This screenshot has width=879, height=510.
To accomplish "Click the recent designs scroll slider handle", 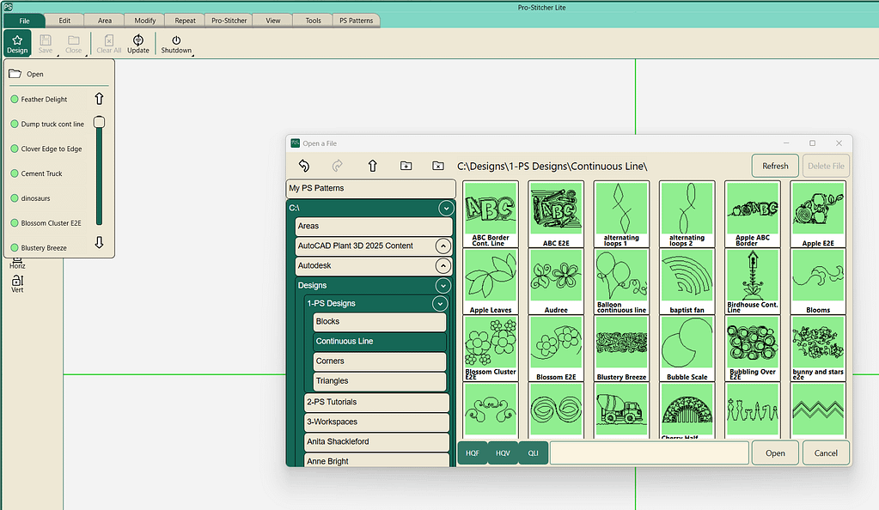I will pos(99,123).
